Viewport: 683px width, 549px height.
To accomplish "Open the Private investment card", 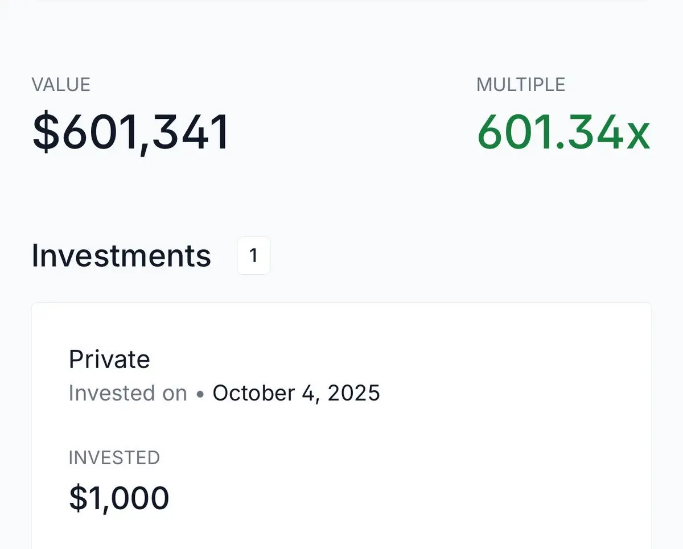I will click(341, 426).
